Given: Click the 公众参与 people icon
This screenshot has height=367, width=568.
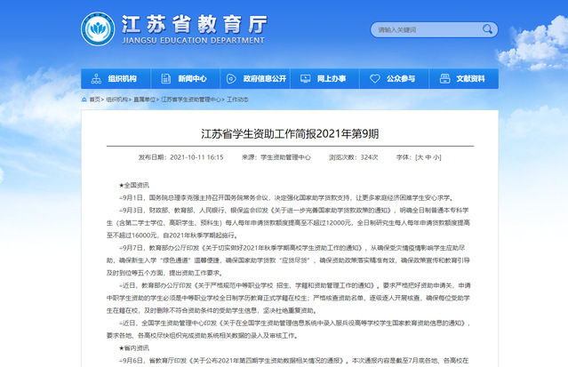Looking at the screenshot, I should 372,78.
